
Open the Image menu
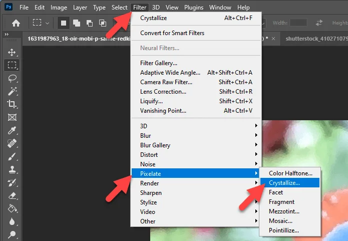point(59,8)
